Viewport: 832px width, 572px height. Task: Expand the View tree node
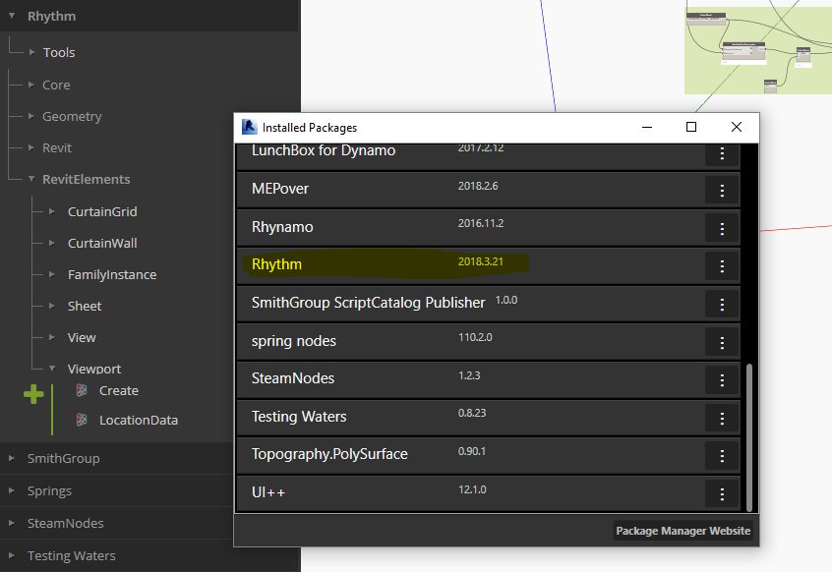pos(51,337)
